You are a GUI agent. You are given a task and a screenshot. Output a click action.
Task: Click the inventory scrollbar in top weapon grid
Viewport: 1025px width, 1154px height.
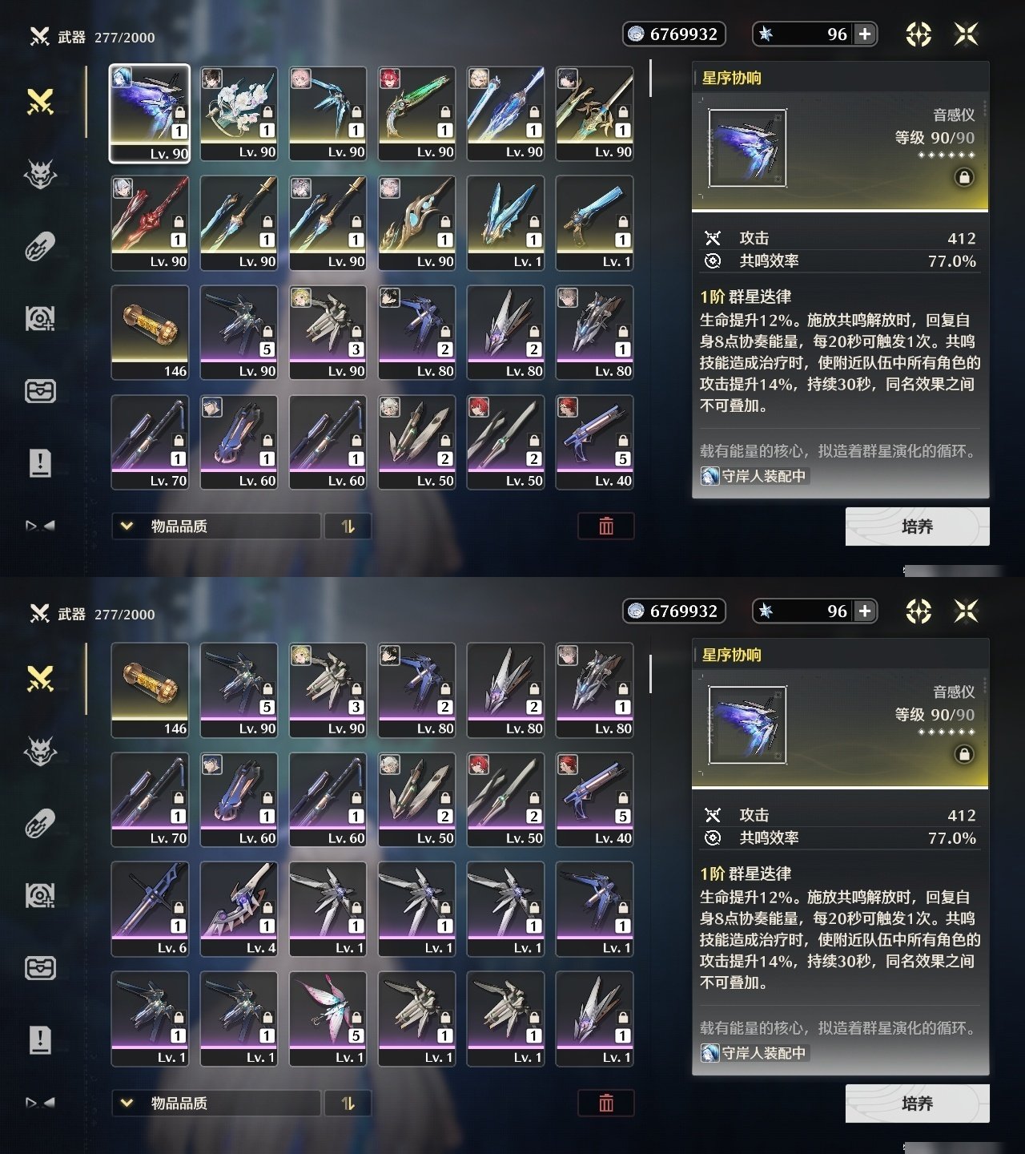point(650,79)
